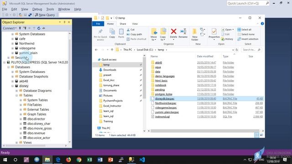Image resolution: width=292 pixels, height=164 pixels.
Task: Open the View menu in SSMS
Action: click(x=24, y=9)
